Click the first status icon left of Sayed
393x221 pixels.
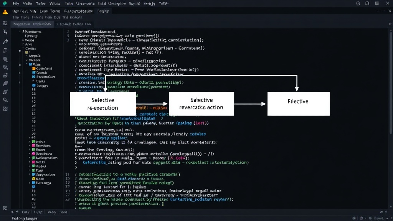pyautogui.click(x=354, y=218)
